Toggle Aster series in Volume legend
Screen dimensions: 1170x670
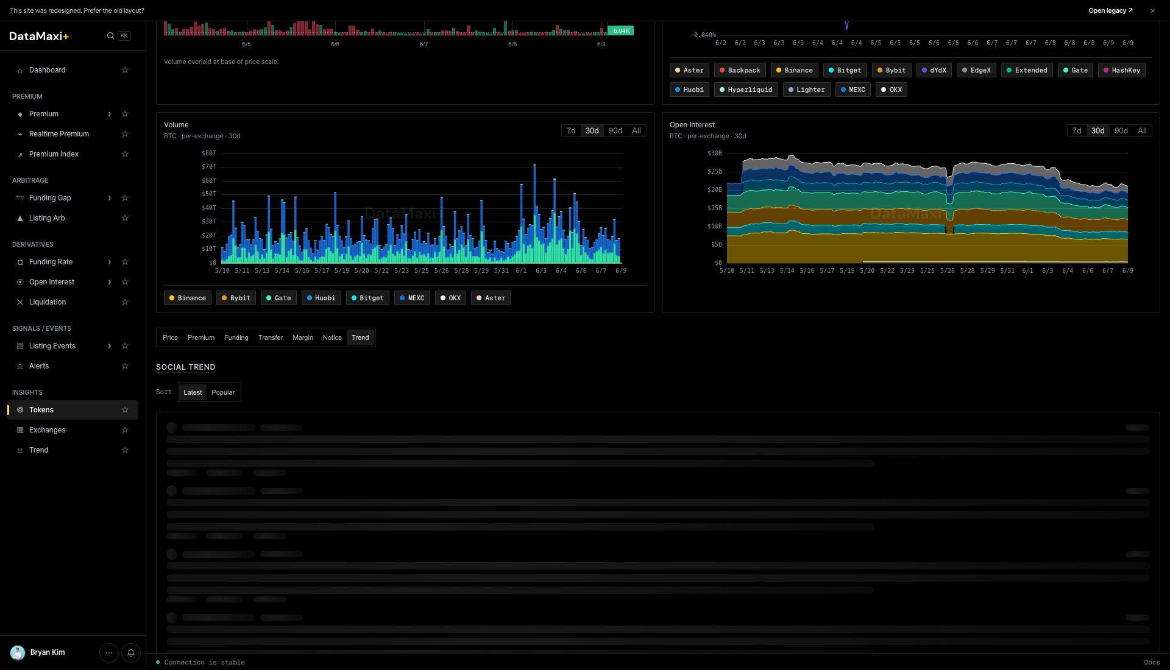point(491,298)
